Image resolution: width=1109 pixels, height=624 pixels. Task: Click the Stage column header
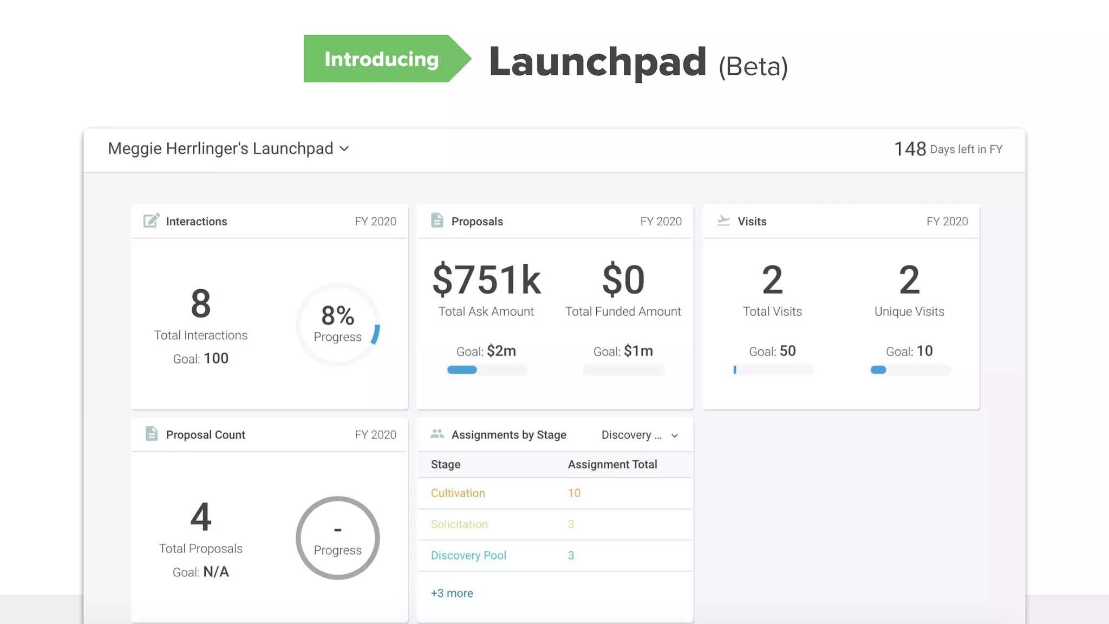point(445,464)
